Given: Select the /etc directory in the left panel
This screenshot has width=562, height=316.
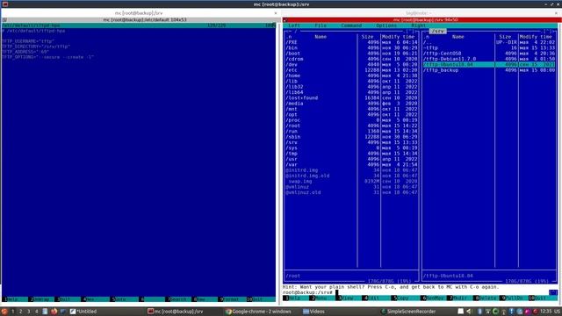Looking at the screenshot, I should (x=351, y=70).
